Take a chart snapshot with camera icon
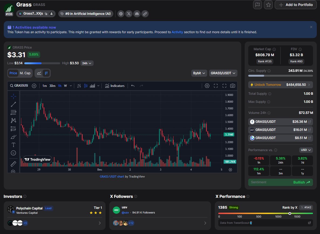Screen dimensions: 320x234 coord(233,86)
